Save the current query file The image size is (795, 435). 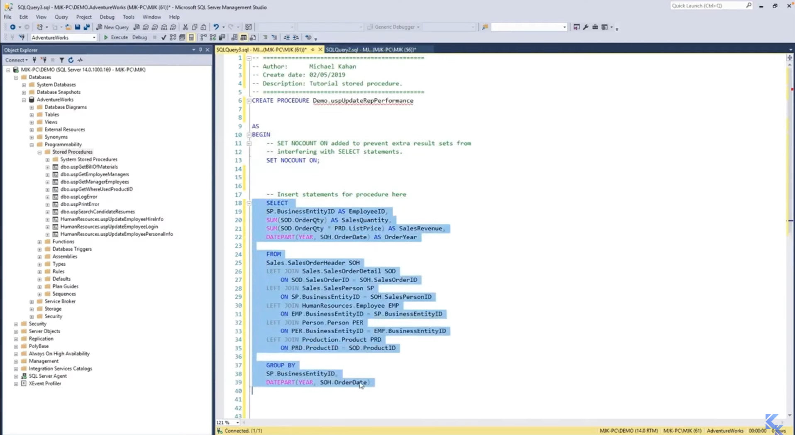tap(78, 27)
